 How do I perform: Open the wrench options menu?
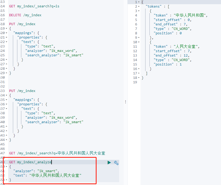click(116, 163)
